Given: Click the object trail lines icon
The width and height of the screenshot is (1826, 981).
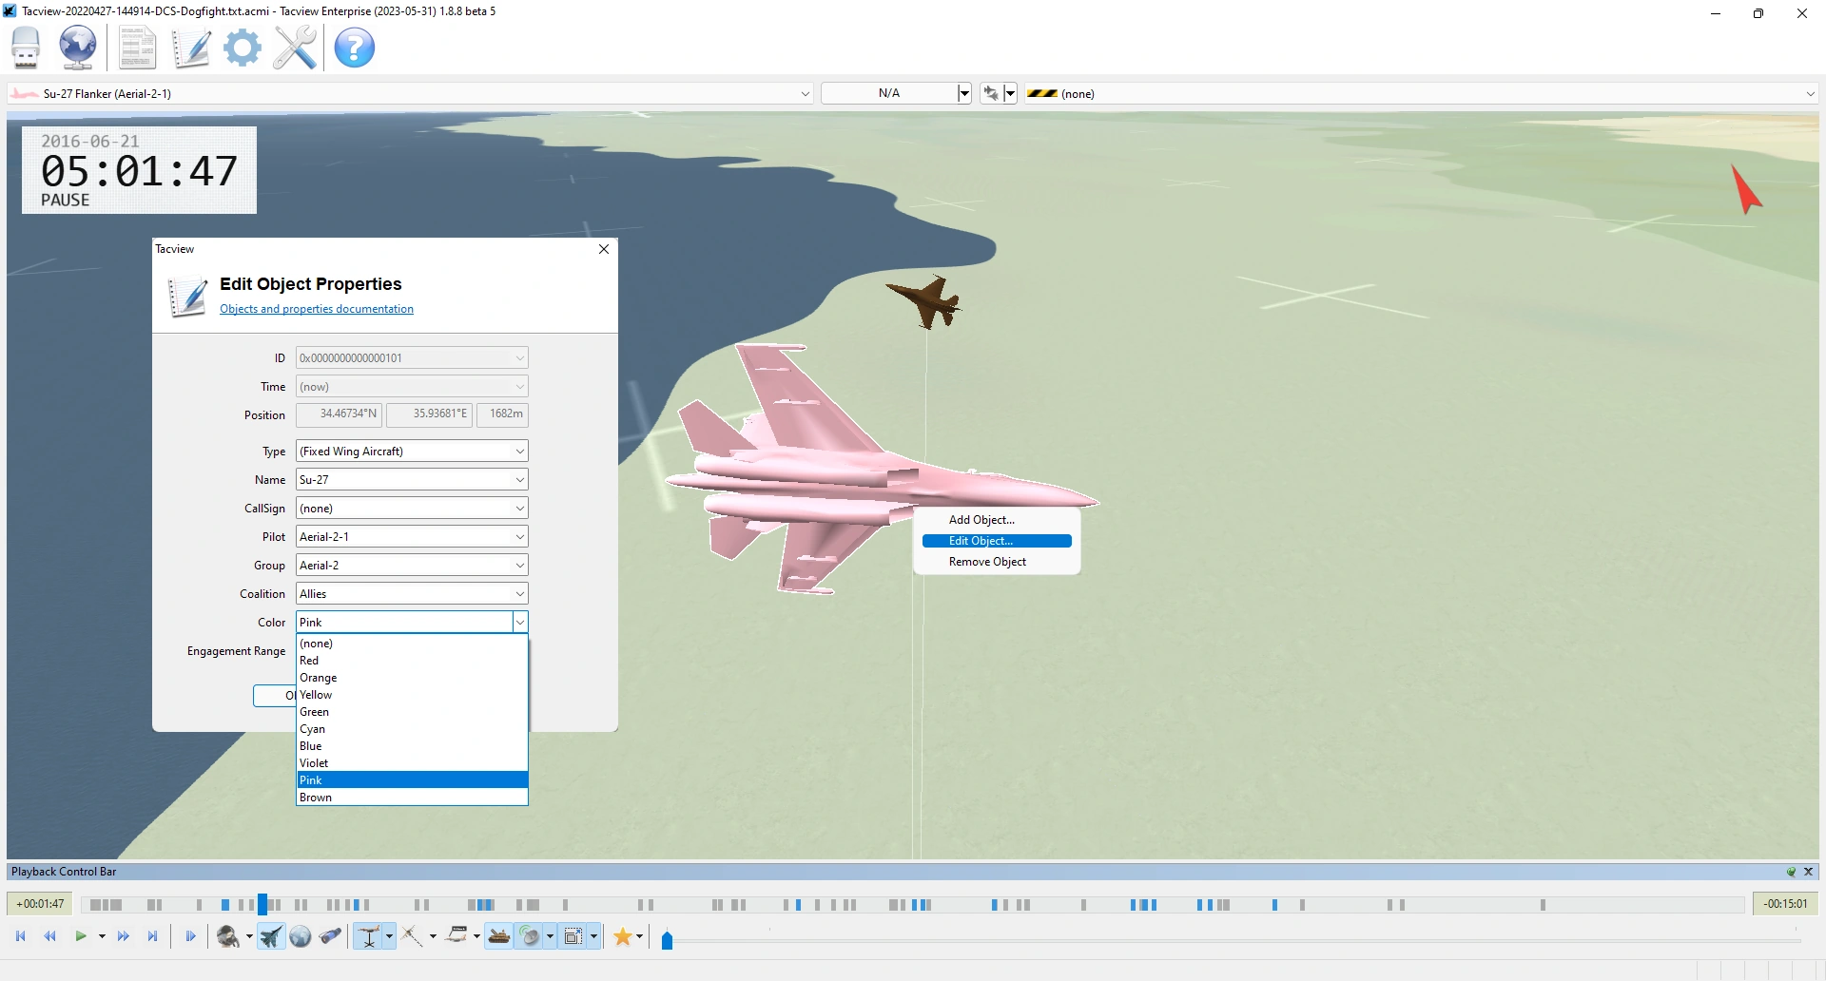Looking at the screenshot, I should tap(412, 936).
